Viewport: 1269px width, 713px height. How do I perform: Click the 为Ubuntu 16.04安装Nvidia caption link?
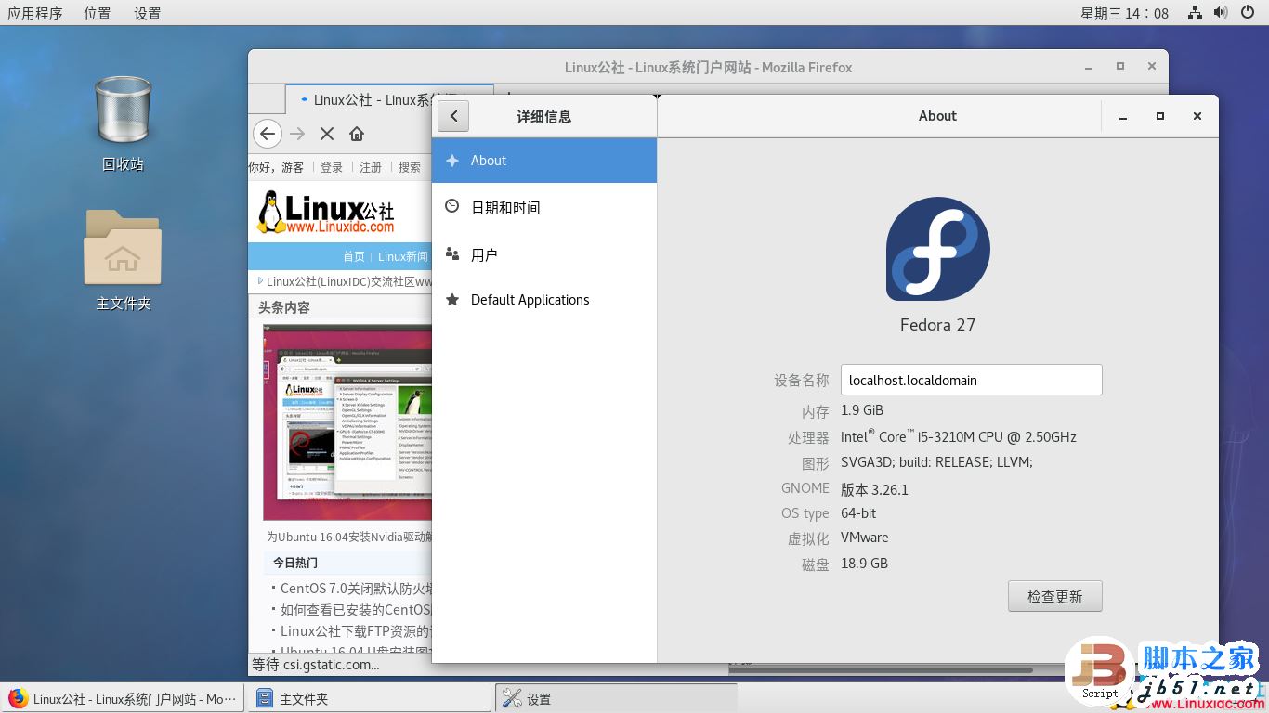349,537
